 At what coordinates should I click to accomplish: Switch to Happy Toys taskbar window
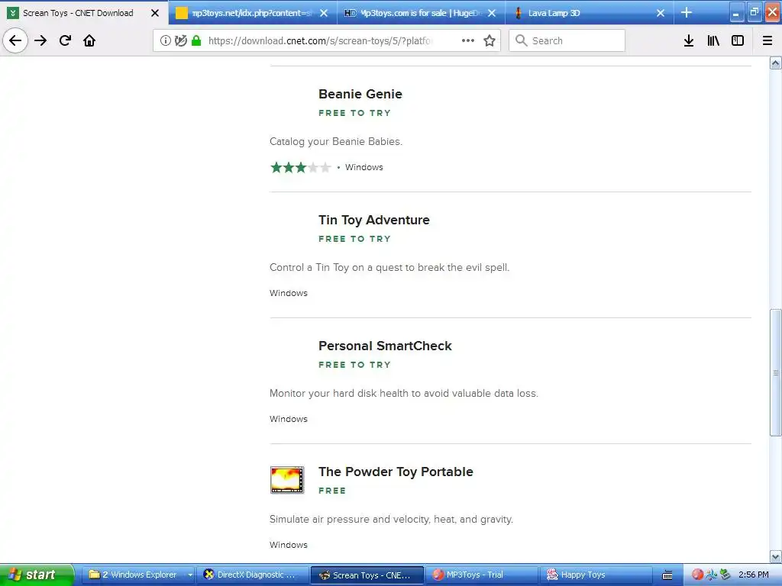click(596, 575)
